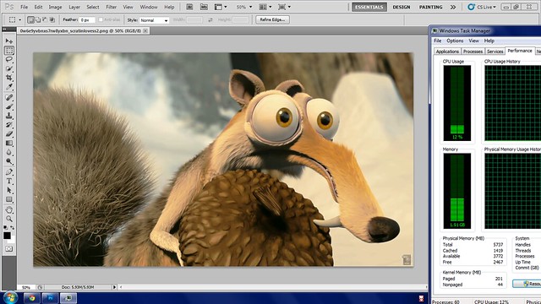541x304 pixels.
Task: Launch Mini Bridge from the application bar
Action: pos(204,7)
